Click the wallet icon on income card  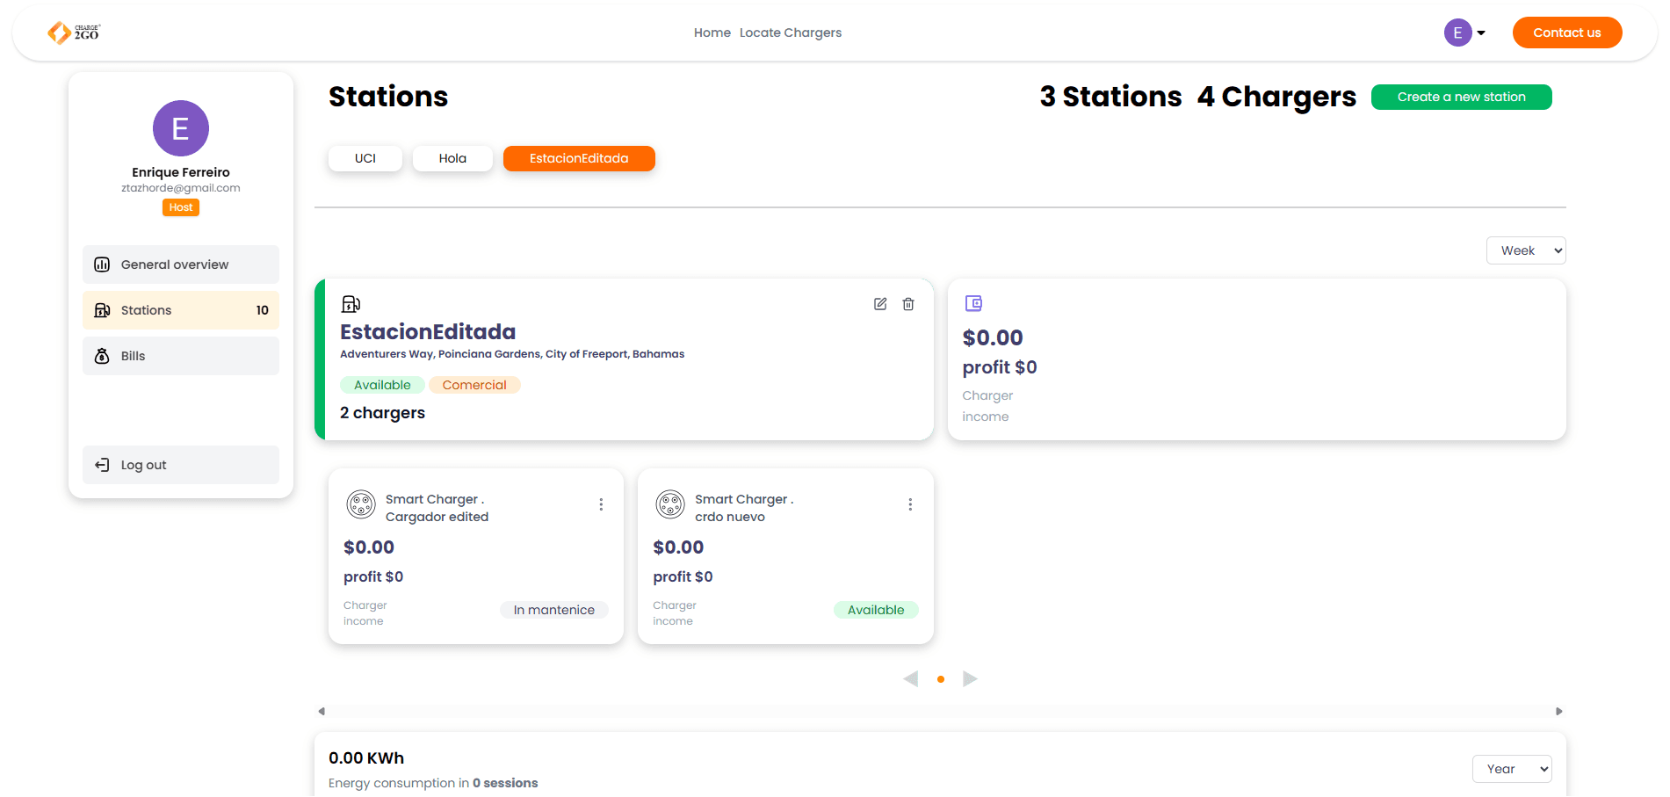click(973, 303)
